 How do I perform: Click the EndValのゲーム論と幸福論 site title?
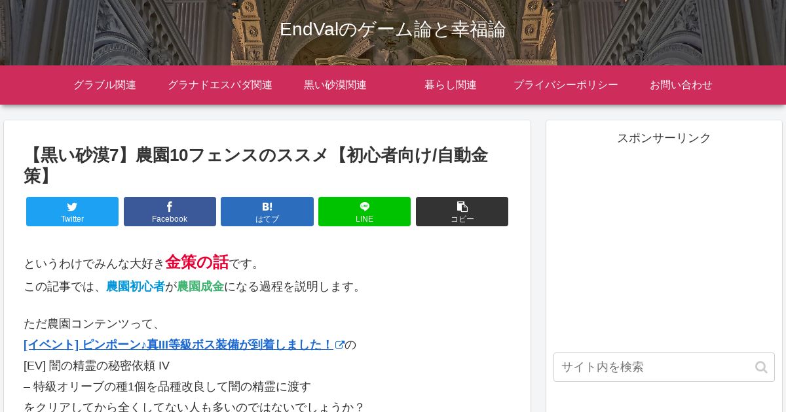tap(393, 29)
